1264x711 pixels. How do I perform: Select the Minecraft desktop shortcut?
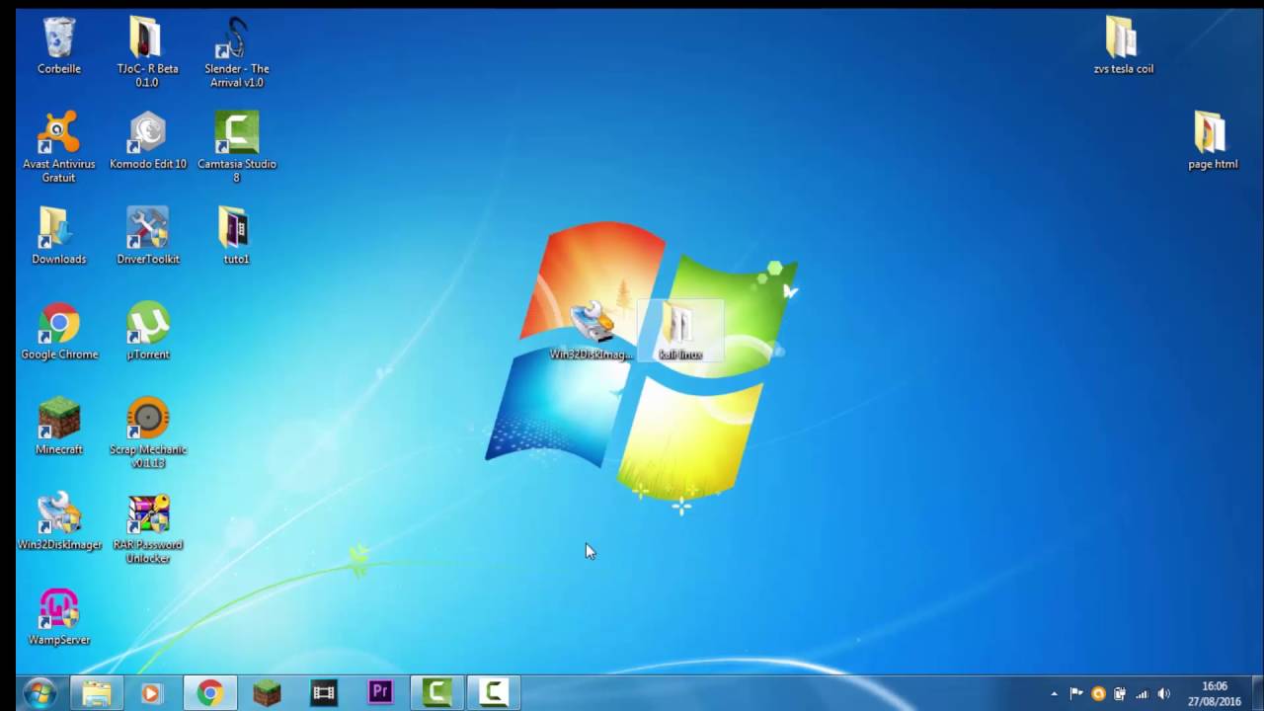[58, 426]
